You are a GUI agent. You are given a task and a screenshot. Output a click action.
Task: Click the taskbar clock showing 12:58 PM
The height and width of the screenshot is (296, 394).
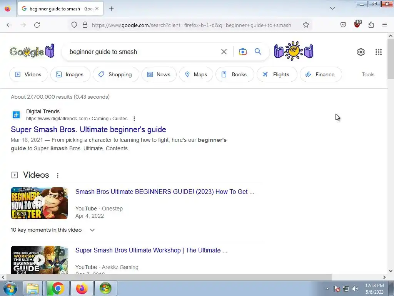[x=374, y=289]
